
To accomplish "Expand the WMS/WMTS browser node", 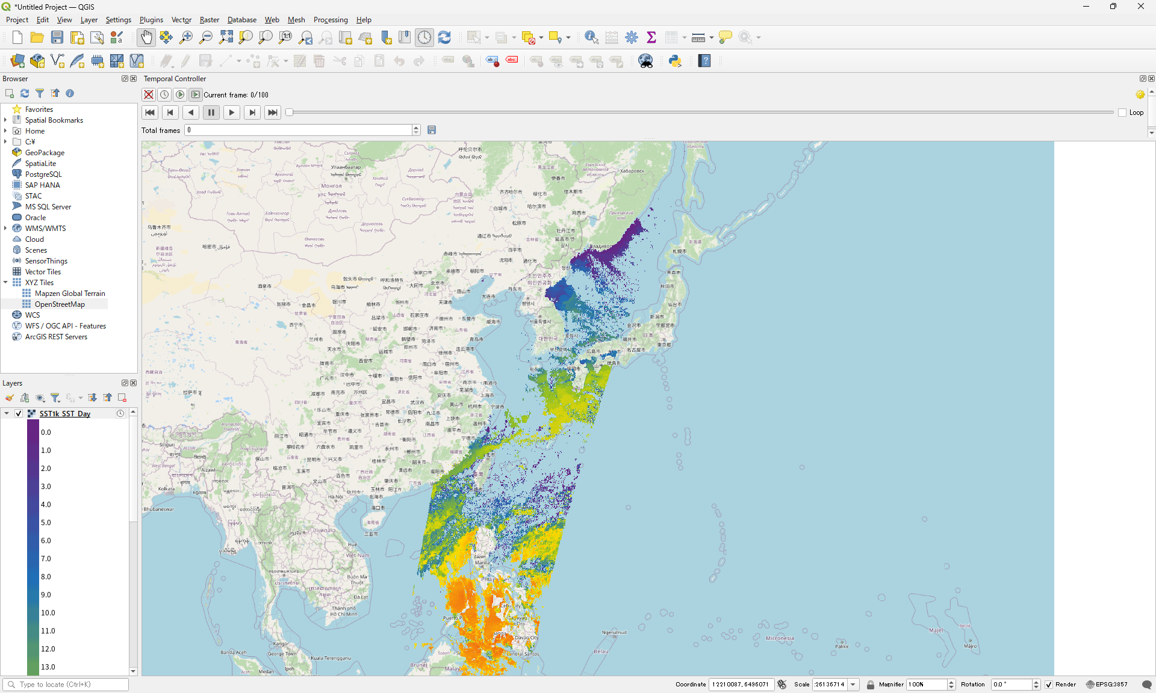I will [5, 229].
